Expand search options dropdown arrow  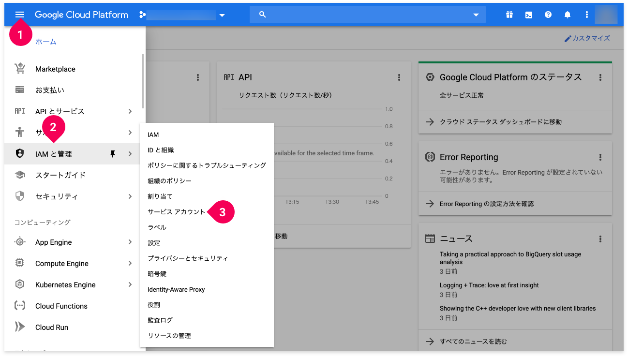click(x=476, y=15)
